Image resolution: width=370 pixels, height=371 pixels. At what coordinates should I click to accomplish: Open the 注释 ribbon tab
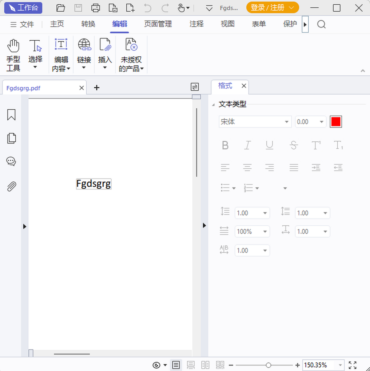pos(196,24)
